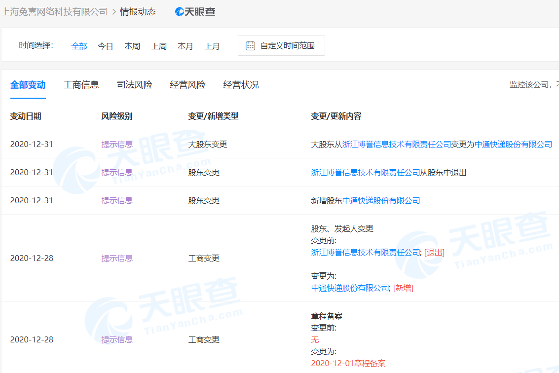The height and width of the screenshot is (373, 559).
Task: Click 工商变更 in the 股东、发起人变更 row
Action: point(204,259)
